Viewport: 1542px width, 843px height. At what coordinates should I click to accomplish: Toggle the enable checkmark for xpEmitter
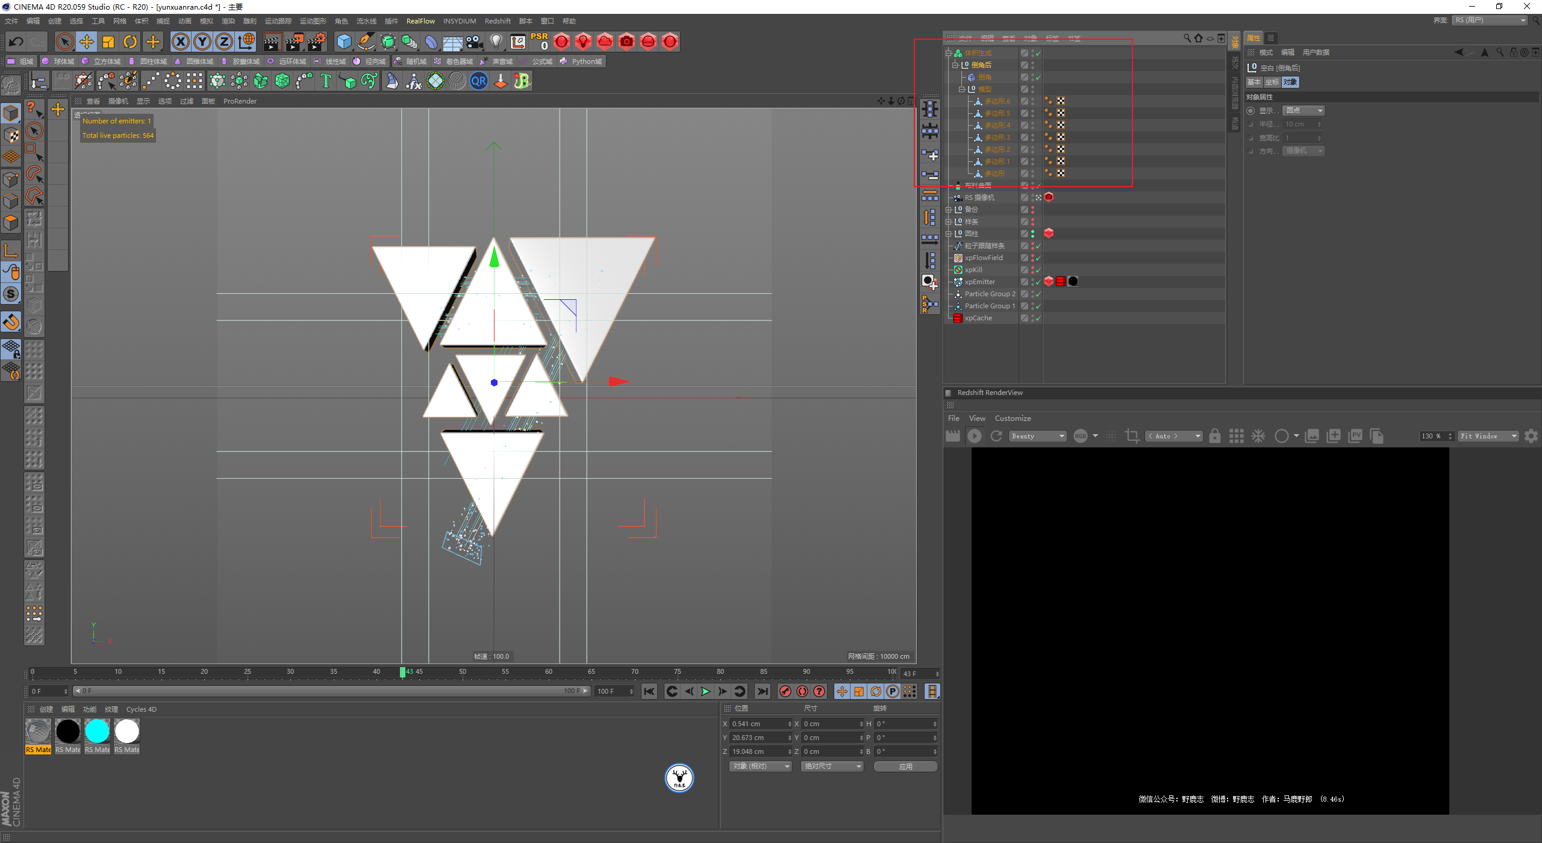[x=1038, y=282]
